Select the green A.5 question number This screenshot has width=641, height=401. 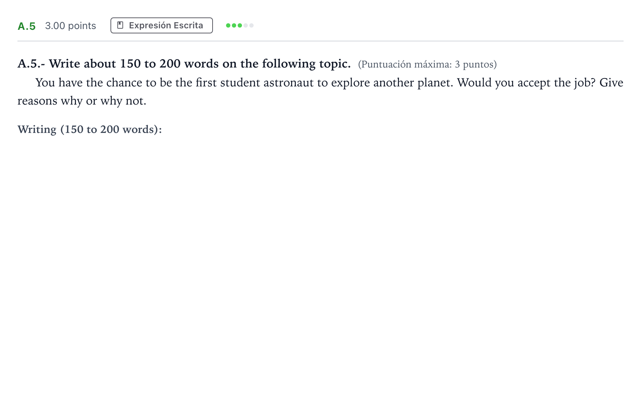click(x=27, y=26)
